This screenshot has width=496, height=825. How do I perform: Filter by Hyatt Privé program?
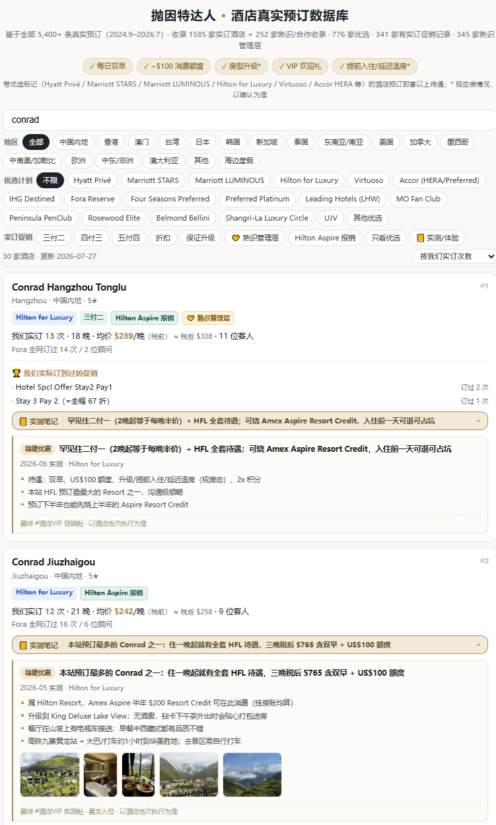pos(92,180)
